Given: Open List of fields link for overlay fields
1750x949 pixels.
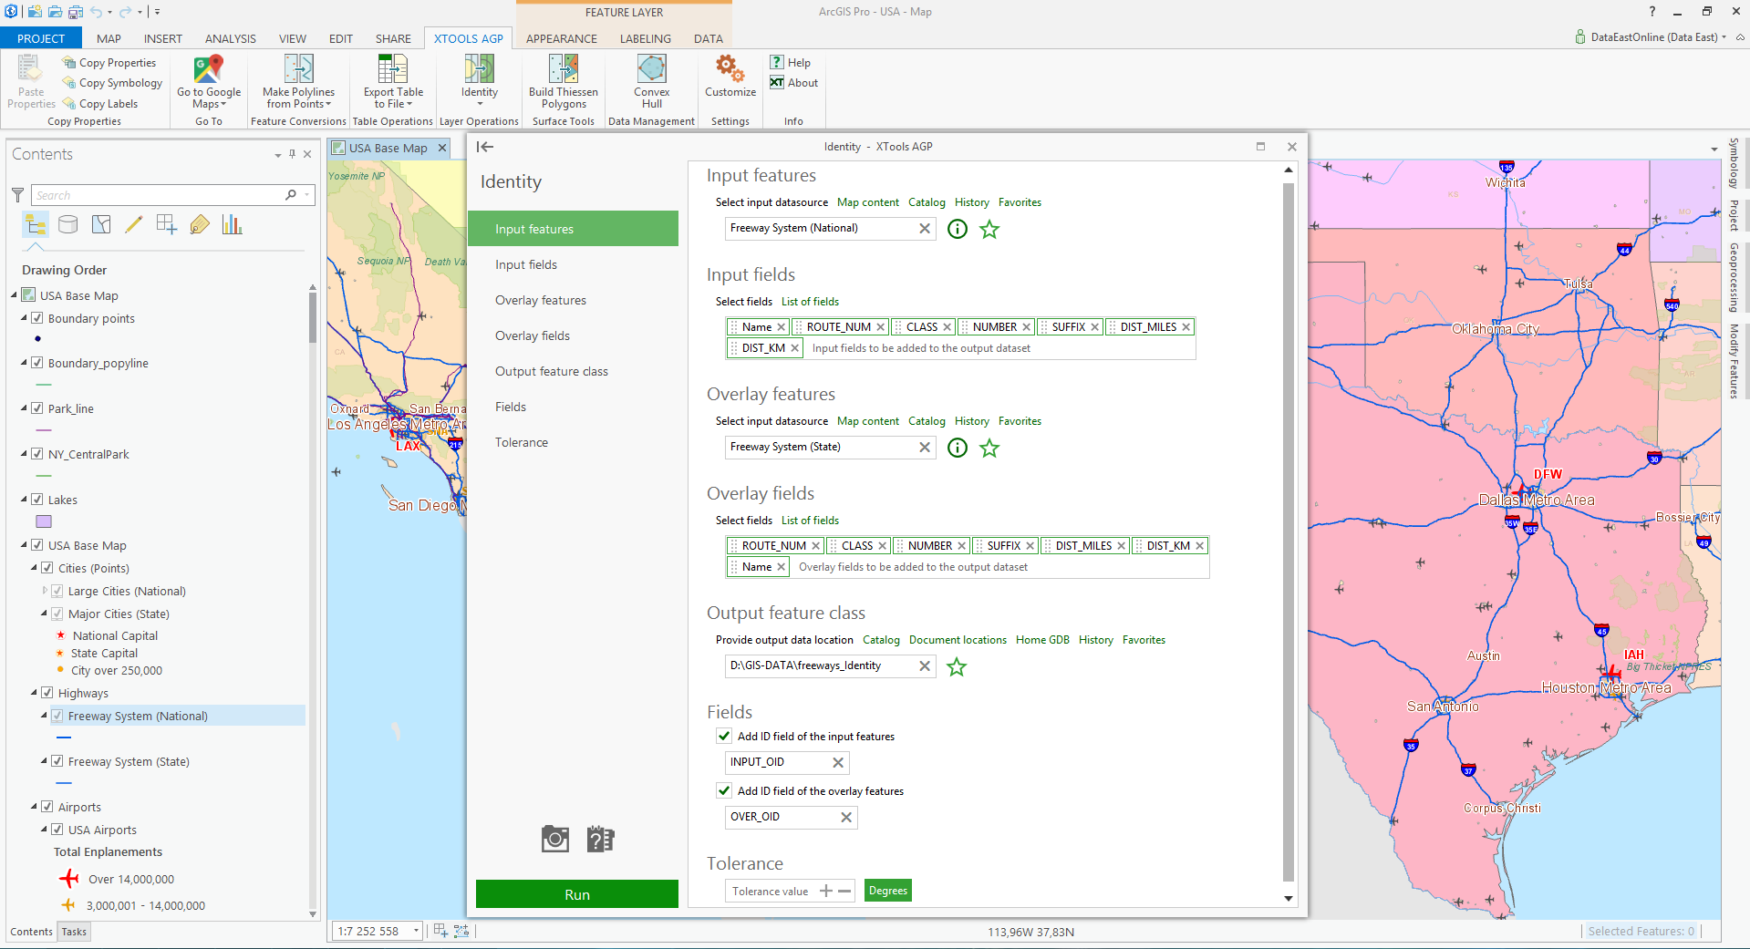Looking at the screenshot, I should (x=810, y=521).
